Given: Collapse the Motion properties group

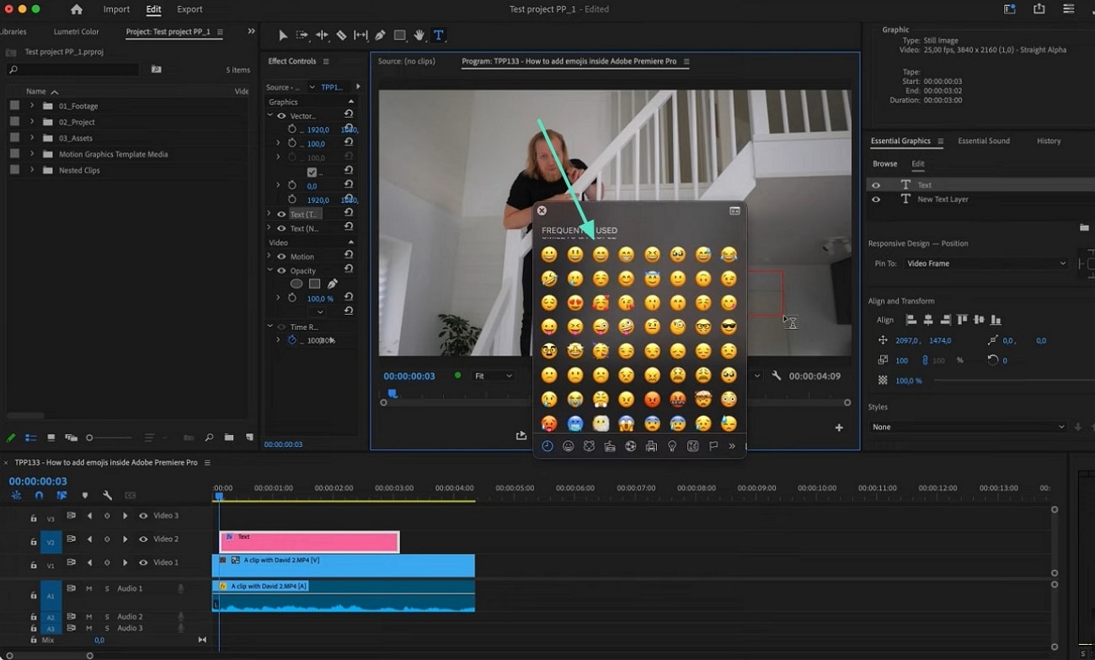Looking at the screenshot, I should [270, 256].
